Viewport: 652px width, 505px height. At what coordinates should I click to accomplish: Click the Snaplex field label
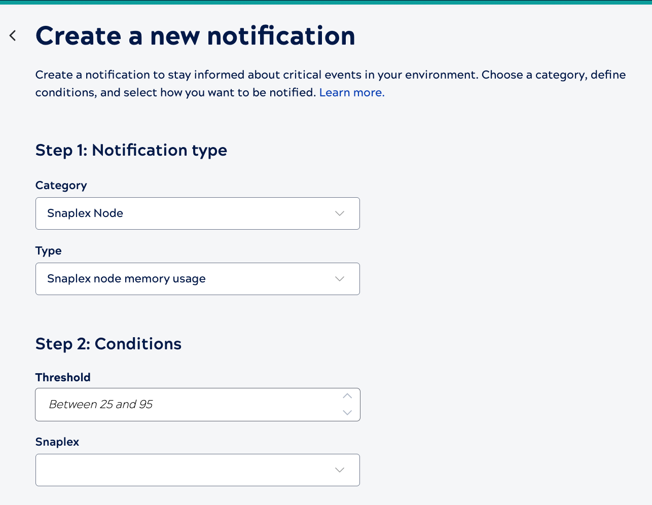click(x=57, y=442)
